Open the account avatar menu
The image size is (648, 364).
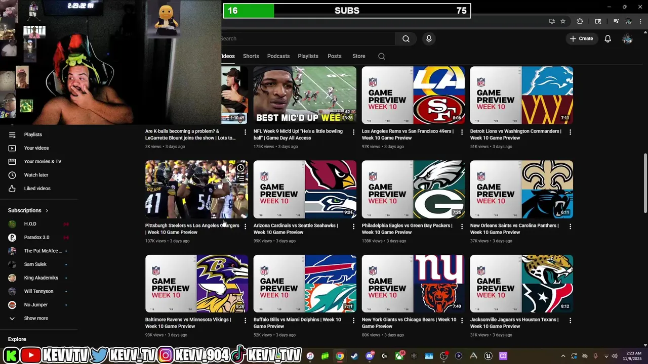coord(627,38)
